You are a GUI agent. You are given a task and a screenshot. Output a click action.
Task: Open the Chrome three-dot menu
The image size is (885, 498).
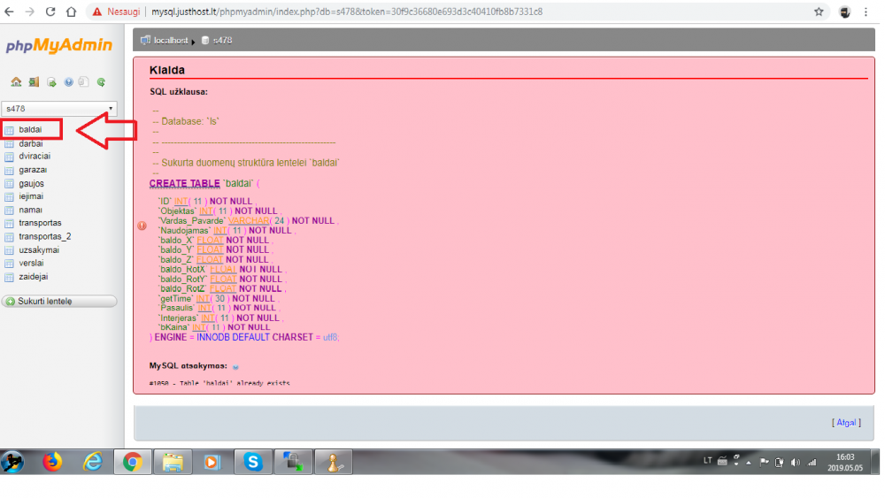click(x=866, y=11)
